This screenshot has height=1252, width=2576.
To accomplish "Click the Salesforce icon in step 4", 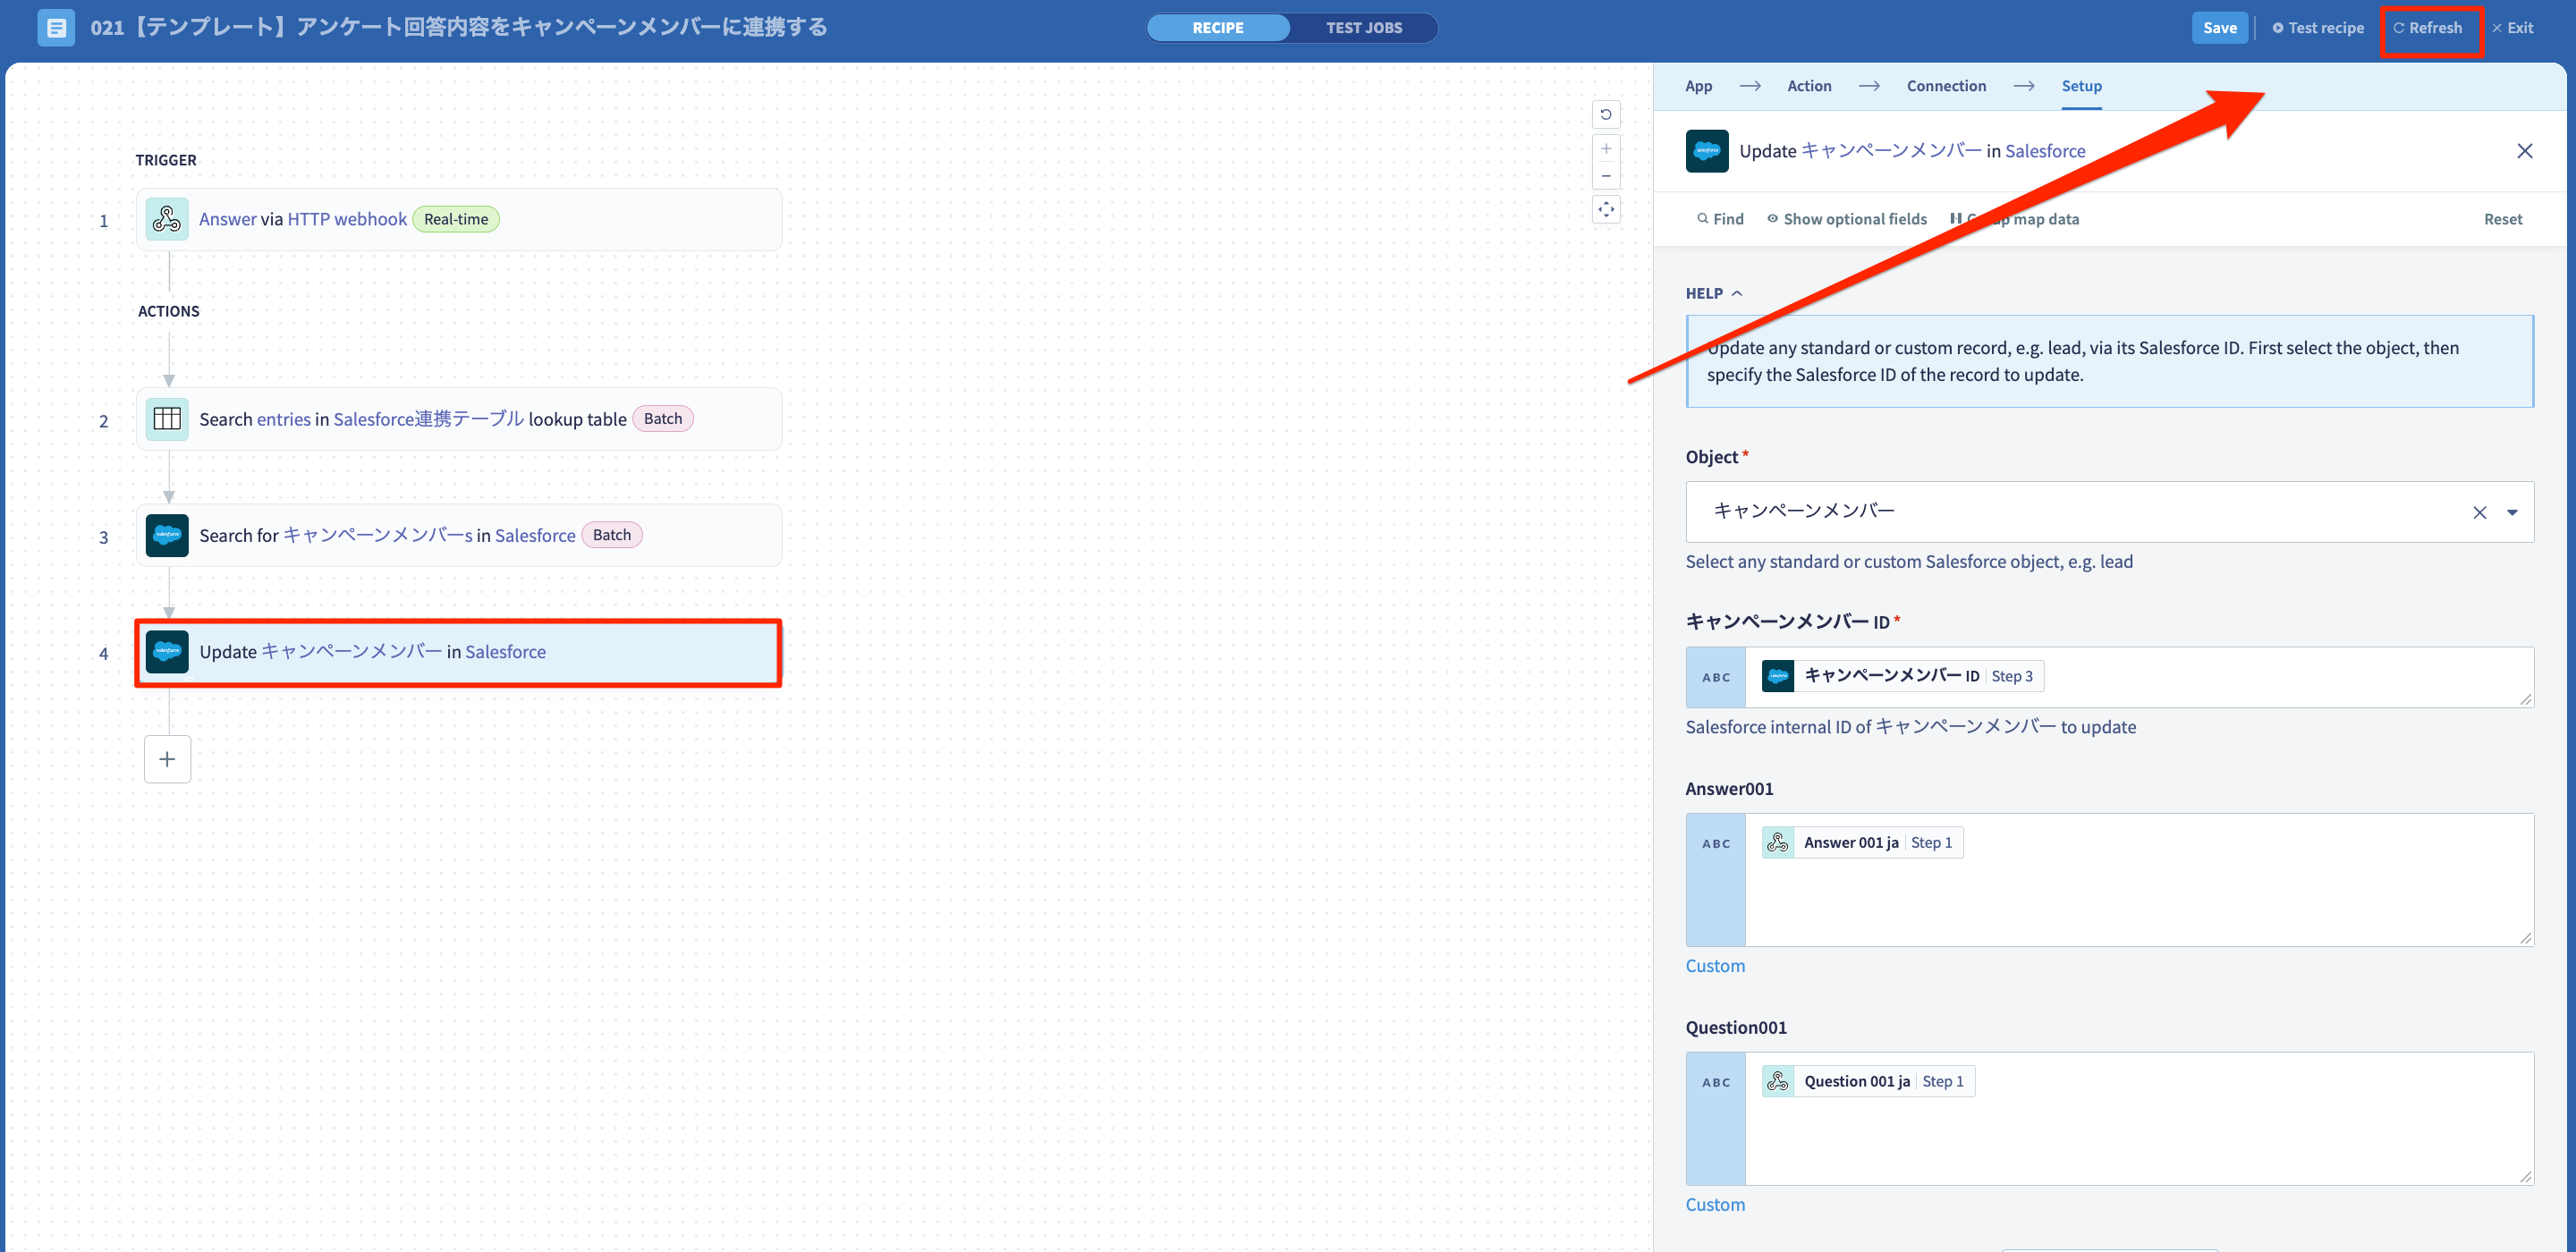I will point(167,652).
